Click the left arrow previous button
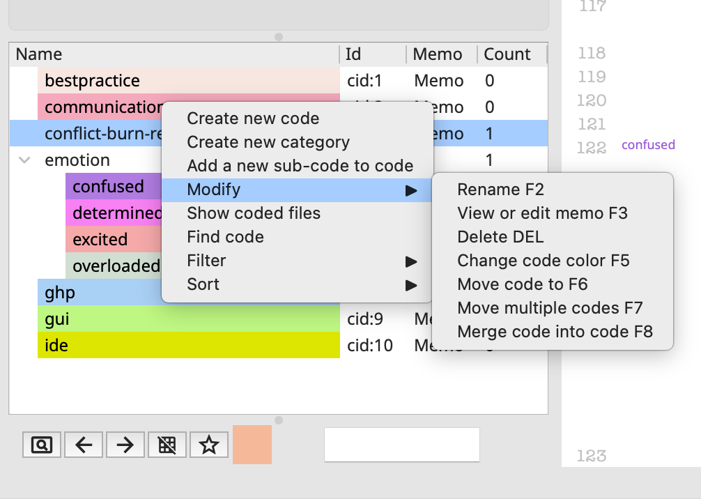The width and height of the screenshot is (701, 499). (x=84, y=445)
